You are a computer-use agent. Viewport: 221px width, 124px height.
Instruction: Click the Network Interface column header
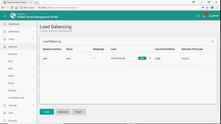click(x=52, y=49)
